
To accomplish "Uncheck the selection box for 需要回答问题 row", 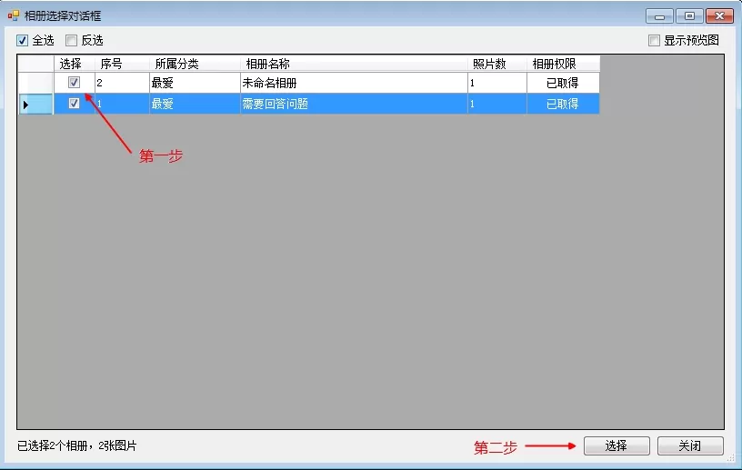I will tap(74, 104).
